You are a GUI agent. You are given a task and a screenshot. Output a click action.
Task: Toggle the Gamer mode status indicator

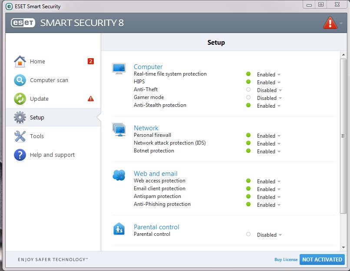[x=248, y=98]
